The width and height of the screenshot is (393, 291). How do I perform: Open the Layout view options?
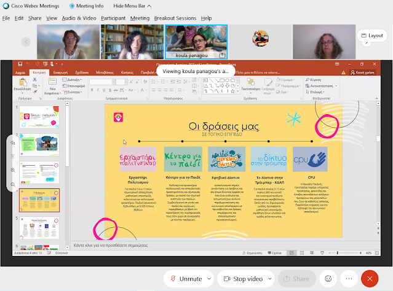371,36
